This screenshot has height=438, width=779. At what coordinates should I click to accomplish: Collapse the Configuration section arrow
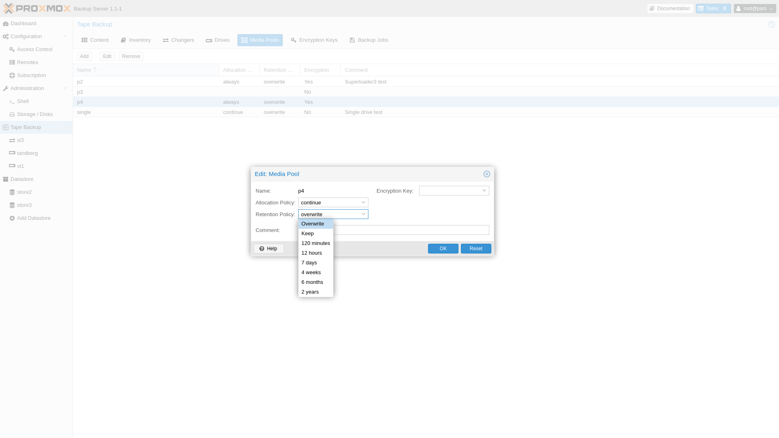(65, 36)
